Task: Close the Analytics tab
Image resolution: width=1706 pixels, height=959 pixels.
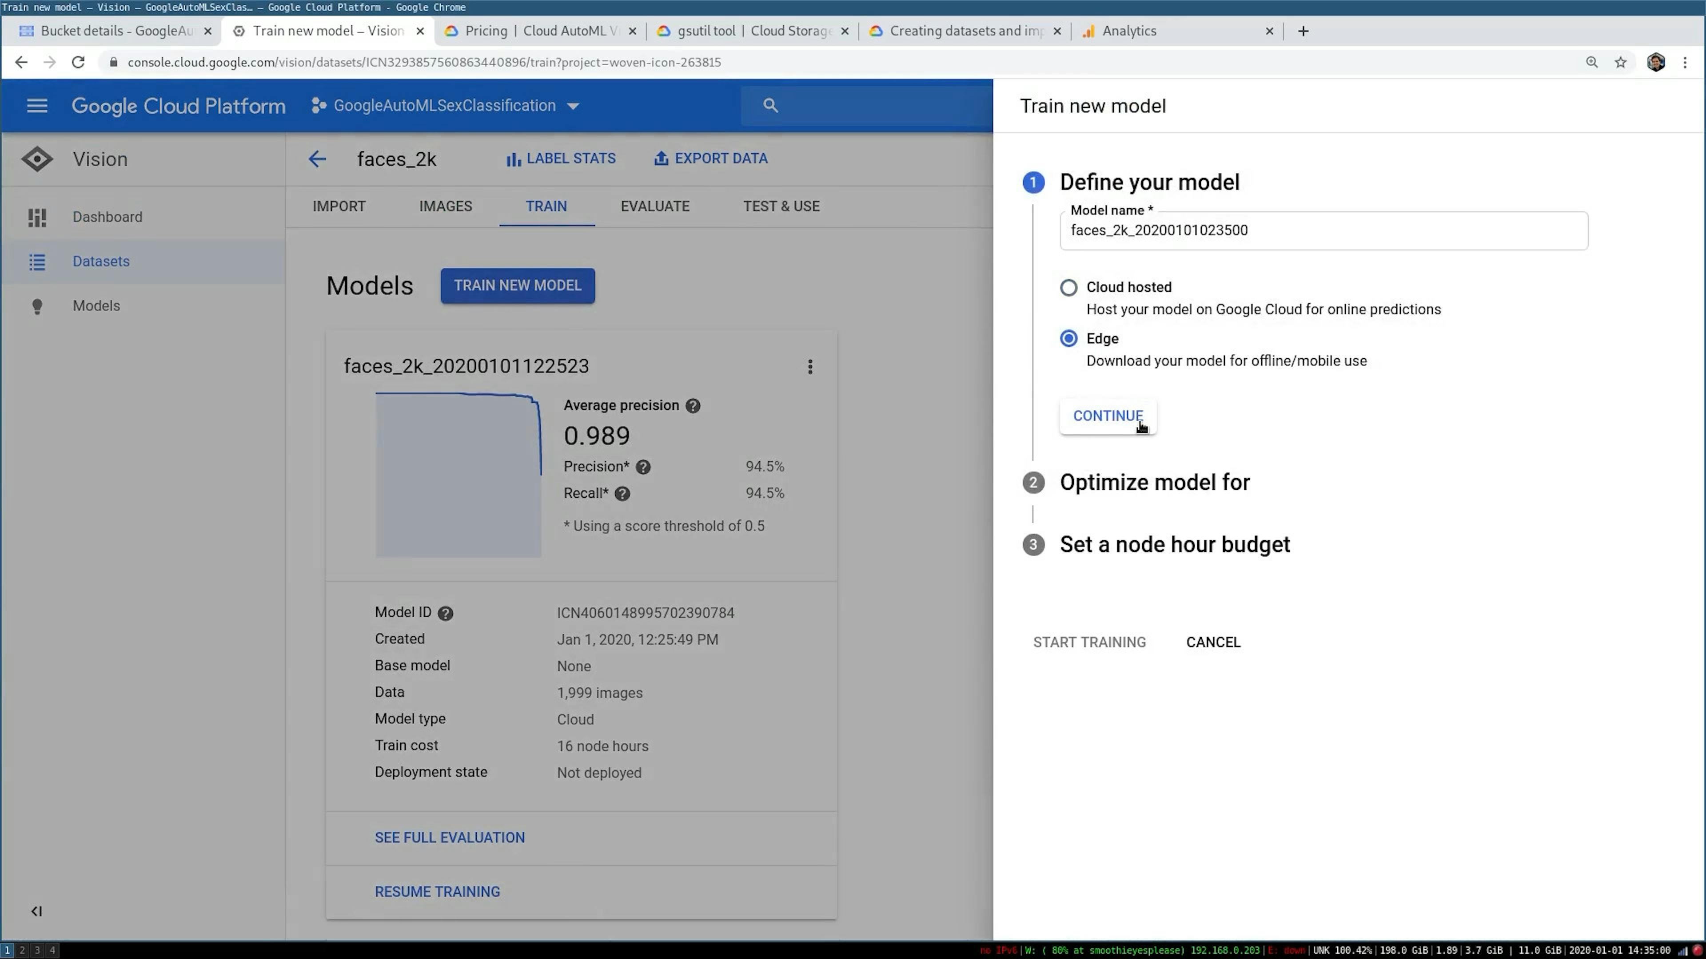Action: pyautogui.click(x=1269, y=31)
